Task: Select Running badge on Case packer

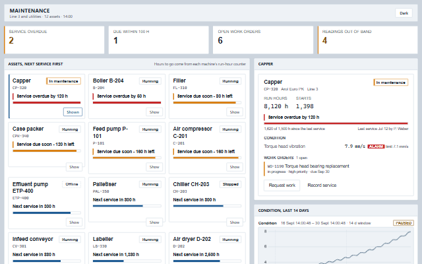Action: 70,129
